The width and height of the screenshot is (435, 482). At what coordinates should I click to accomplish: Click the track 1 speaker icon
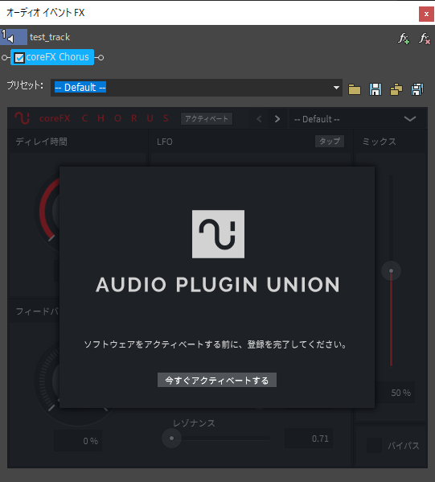[x=11, y=39]
